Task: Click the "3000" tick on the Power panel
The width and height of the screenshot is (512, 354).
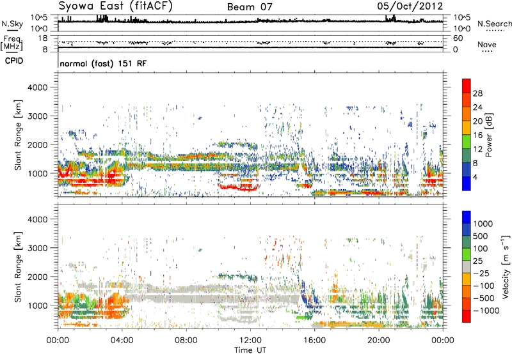Action: [x=37, y=116]
